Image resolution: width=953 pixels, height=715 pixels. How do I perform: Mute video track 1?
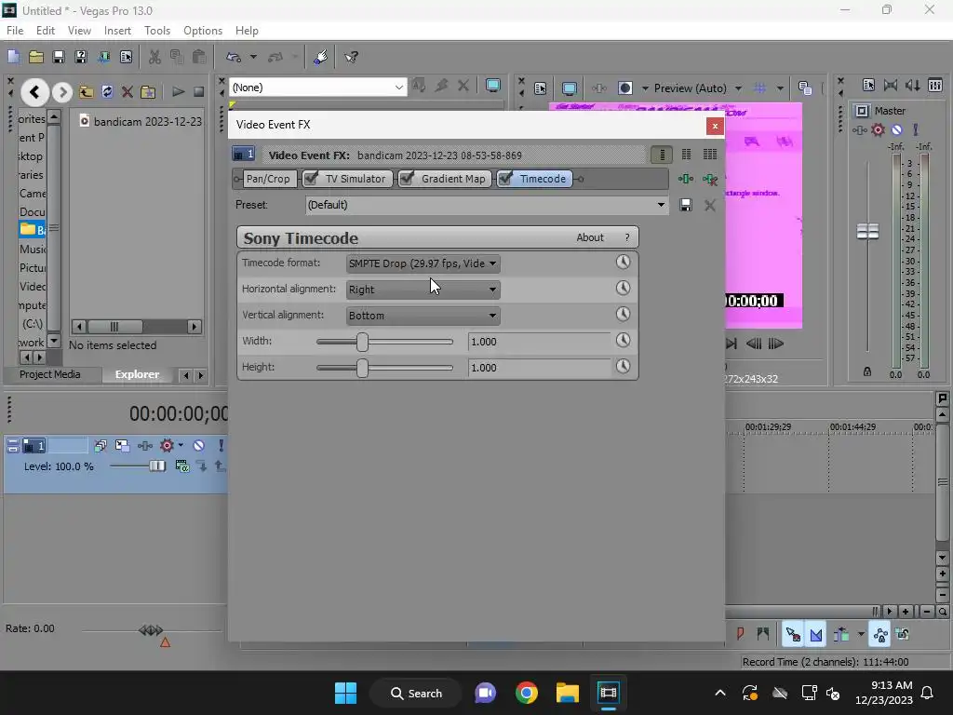[x=199, y=446]
